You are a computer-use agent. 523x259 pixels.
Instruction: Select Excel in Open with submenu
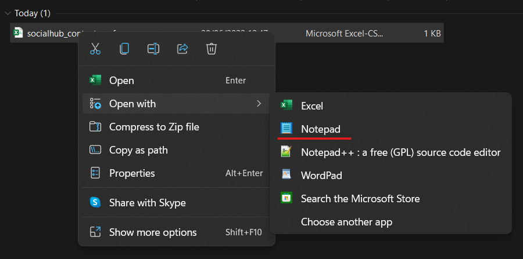pos(311,106)
